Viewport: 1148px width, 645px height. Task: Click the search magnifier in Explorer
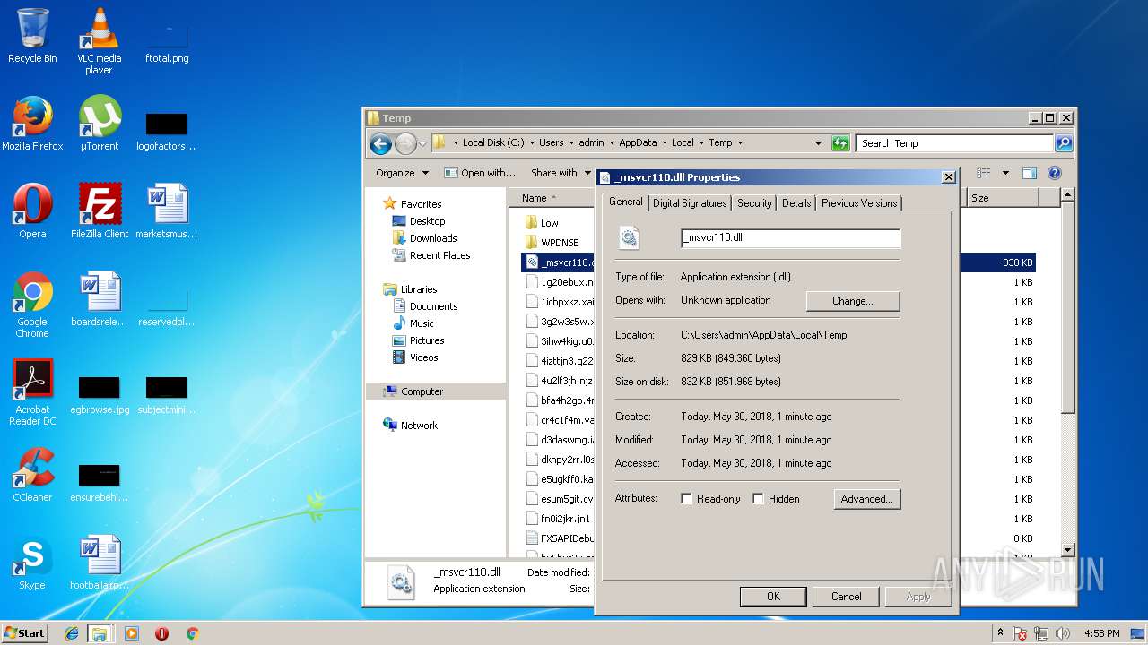point(1063,143)
